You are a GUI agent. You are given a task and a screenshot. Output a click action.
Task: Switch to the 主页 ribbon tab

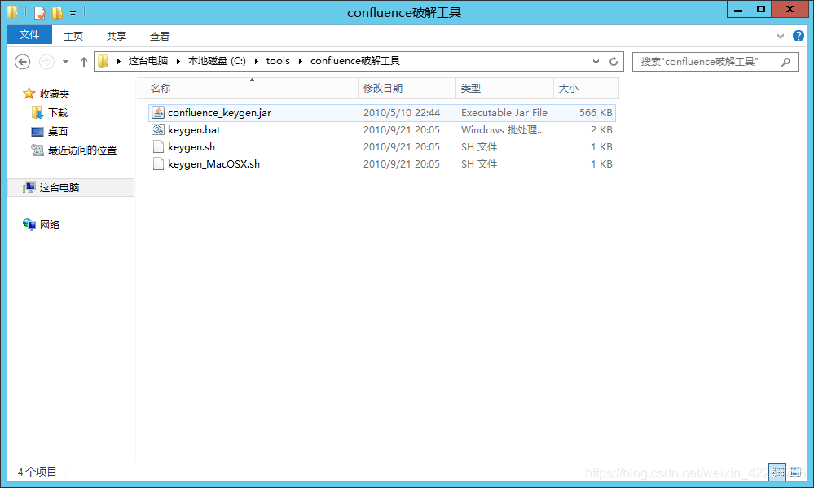(x=73, y=37)
